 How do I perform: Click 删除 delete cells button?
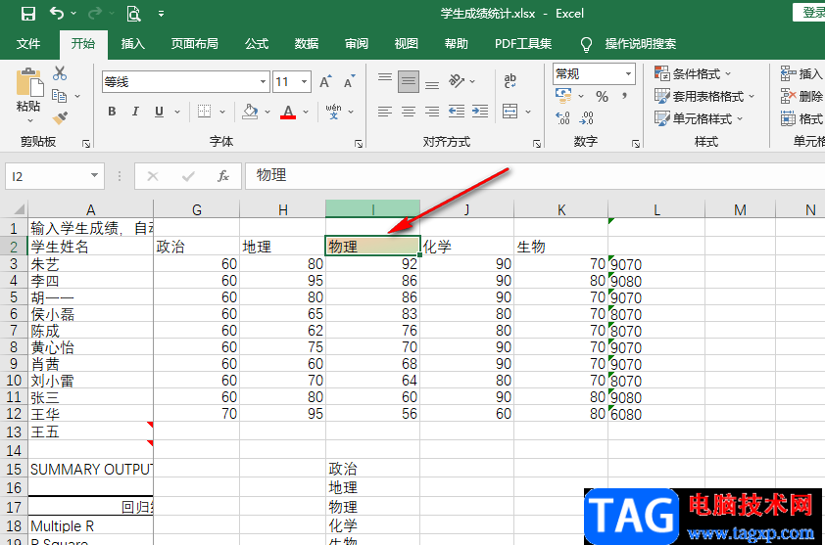pos(801,96)
